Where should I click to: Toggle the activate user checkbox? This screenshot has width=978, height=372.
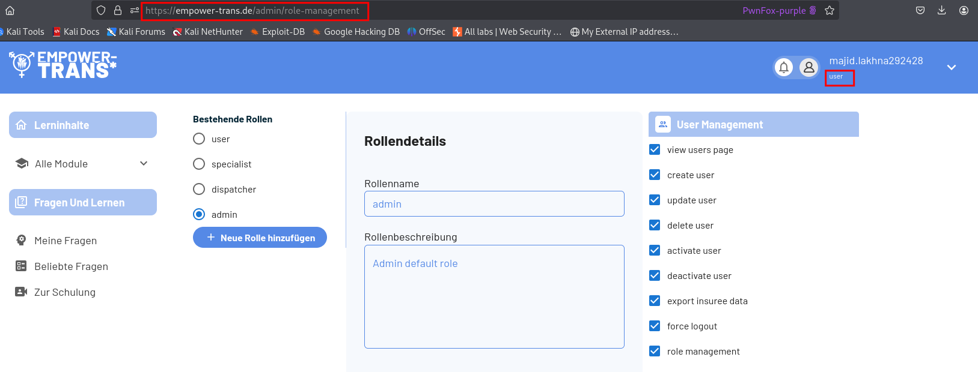[655, 250]
